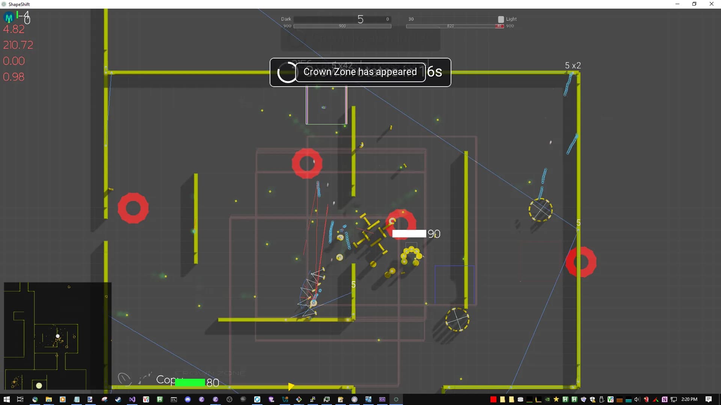Click the Light team label

click(511, 19)
